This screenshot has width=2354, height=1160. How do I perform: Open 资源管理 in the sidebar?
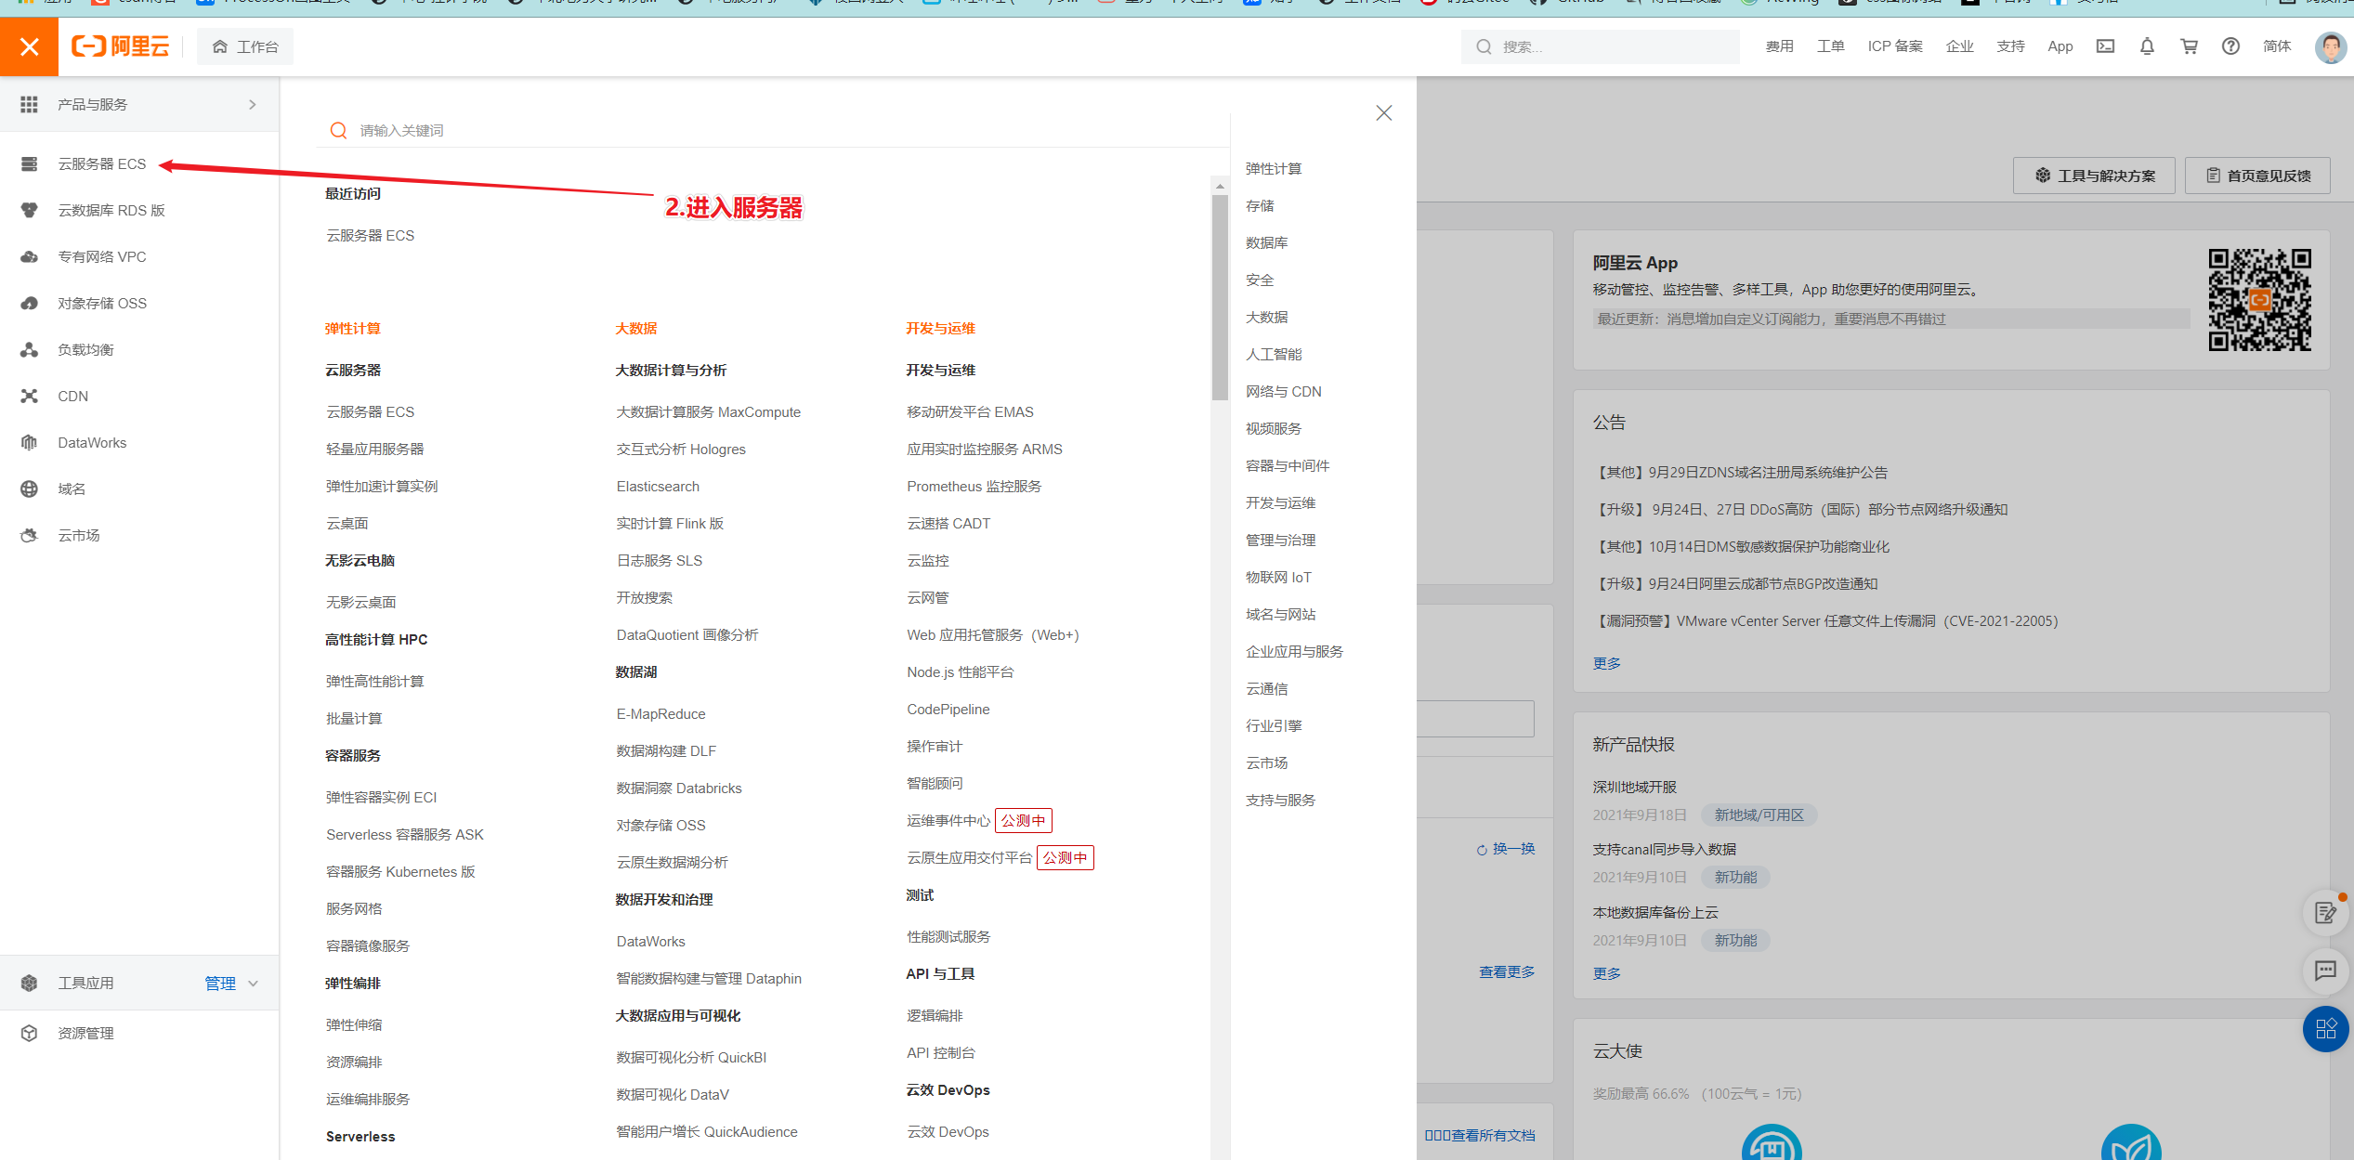pos(85,1032)
